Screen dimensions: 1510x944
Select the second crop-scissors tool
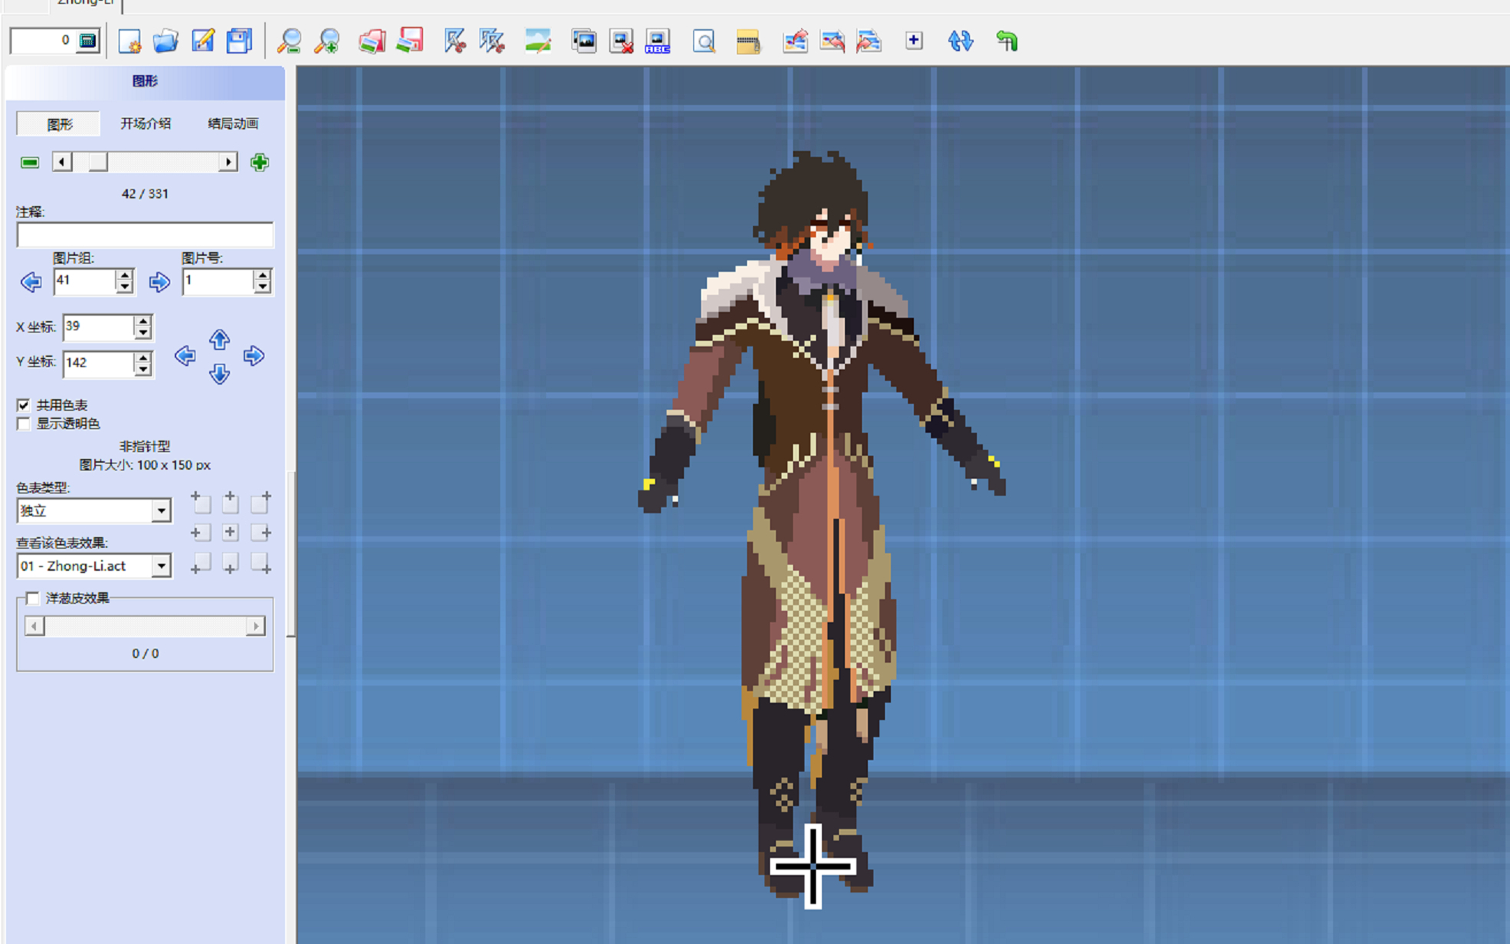coord(492,41)
